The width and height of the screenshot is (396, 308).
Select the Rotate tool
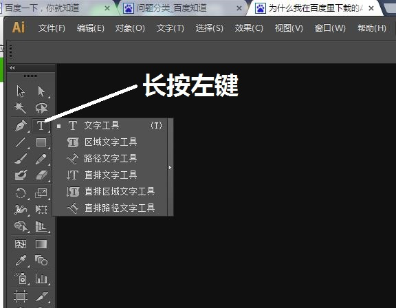(21, 193)
